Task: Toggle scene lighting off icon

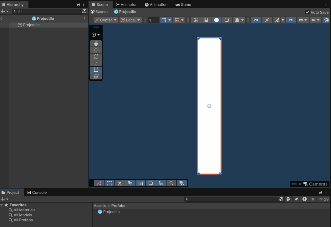Action: (267, 20)
